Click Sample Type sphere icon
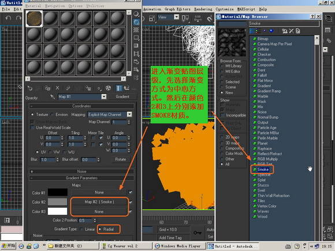This screenshot has width=335, height=251. pyautogui.click(x=136, y=14)
